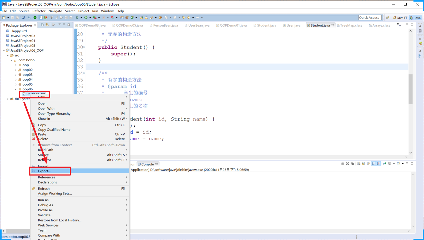The width and height of the screenshot is (424, 240).
Task: Click the Open Type toolbar icon
Action: [141, 17]
